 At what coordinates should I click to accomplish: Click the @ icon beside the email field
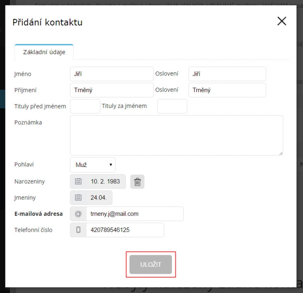point(78,214)
